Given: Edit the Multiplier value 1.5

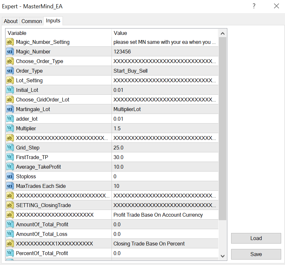Looking at the screenshot, I should click(165, 128).
